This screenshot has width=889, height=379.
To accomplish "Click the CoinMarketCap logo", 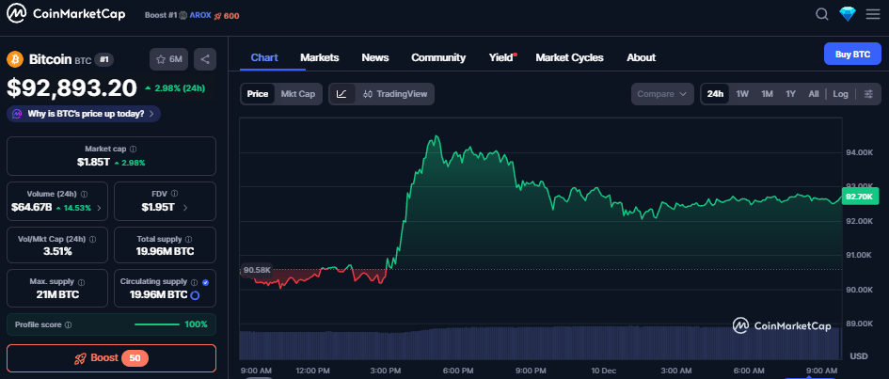I will (x=66, y=14).
